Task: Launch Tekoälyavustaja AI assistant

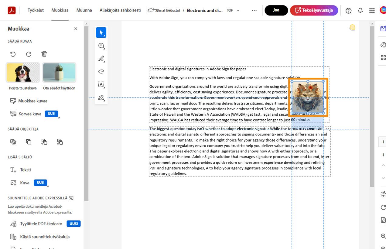Action: coord(314,10)
